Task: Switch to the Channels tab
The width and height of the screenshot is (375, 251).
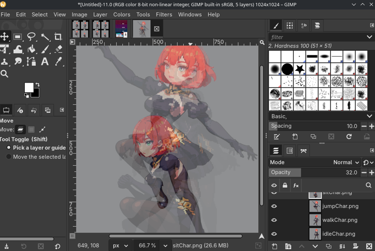Action: point(290,151)
